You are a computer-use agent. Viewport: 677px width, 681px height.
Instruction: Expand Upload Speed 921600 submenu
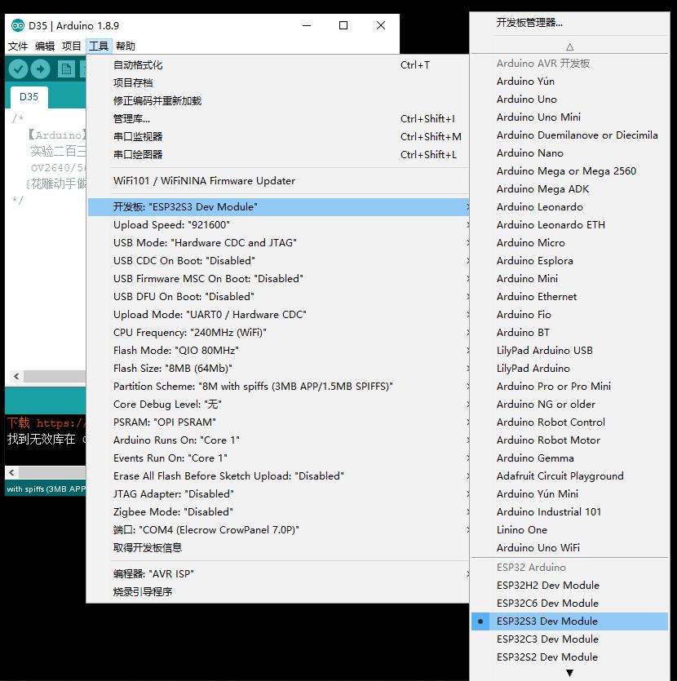pyautogui.click(x=278, y=225)
